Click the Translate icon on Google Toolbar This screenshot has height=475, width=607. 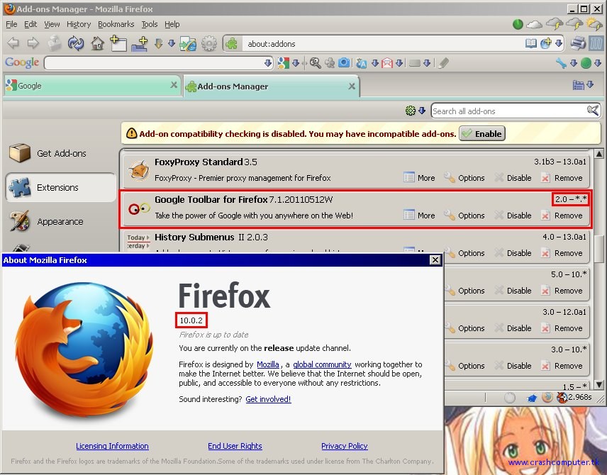click(x=361, y=62)
